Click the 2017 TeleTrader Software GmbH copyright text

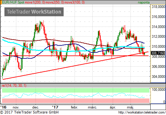[29, 112]
